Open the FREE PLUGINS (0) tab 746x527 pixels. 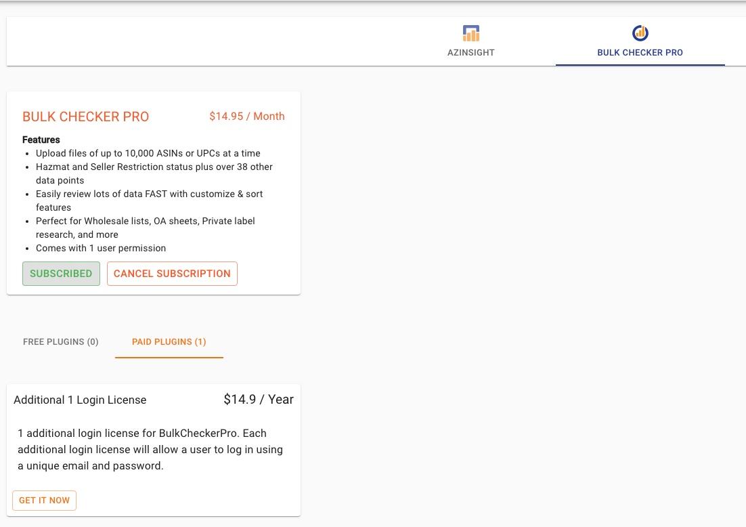point(61,342)
